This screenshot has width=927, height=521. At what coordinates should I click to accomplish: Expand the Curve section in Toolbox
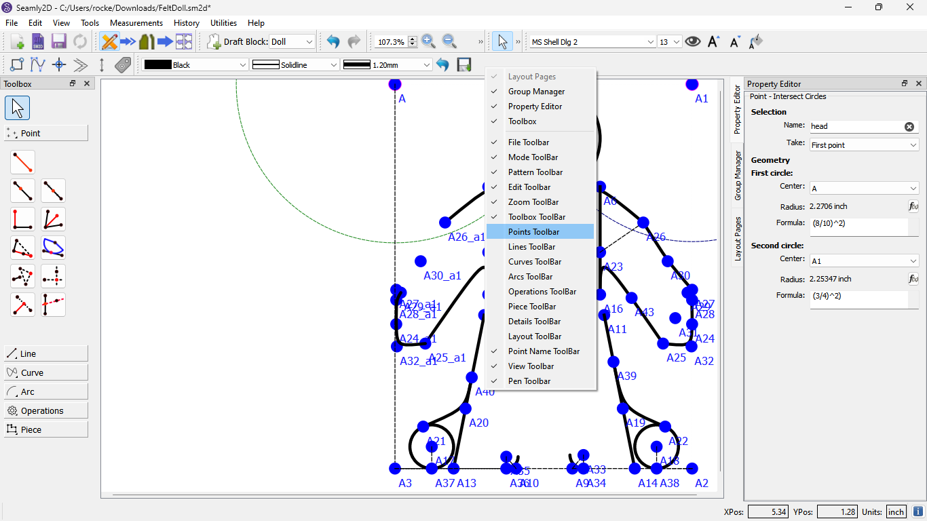point(46,372)
